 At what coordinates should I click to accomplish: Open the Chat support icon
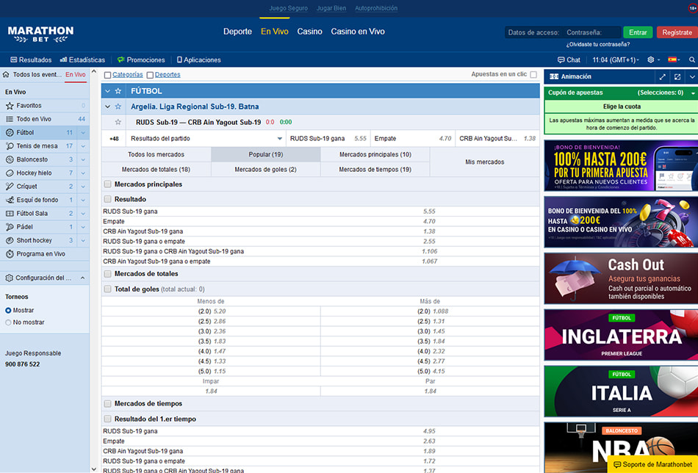[569, 59]
